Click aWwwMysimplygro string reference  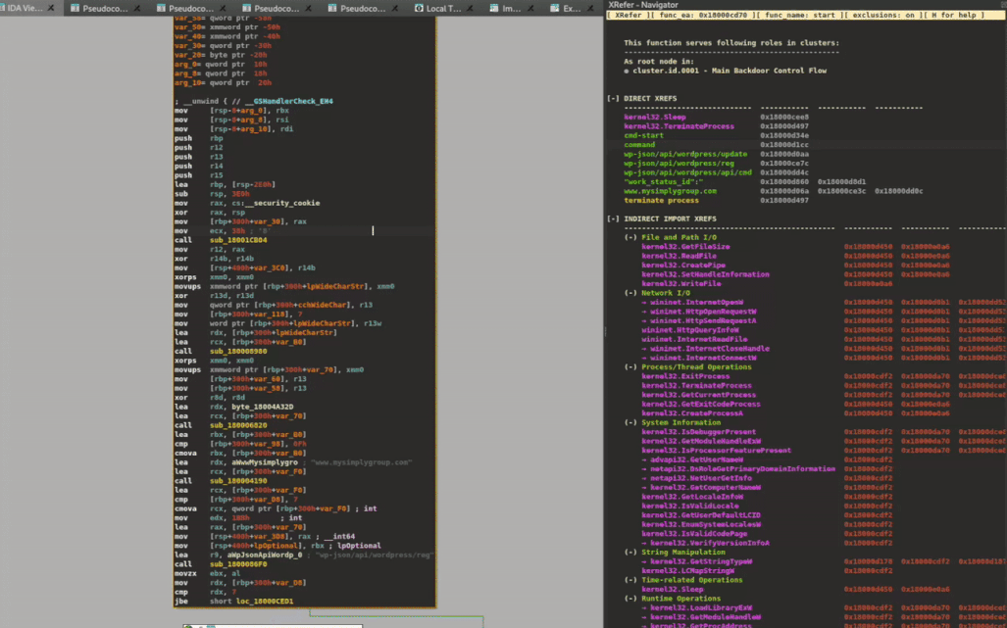tap(263, 462)
